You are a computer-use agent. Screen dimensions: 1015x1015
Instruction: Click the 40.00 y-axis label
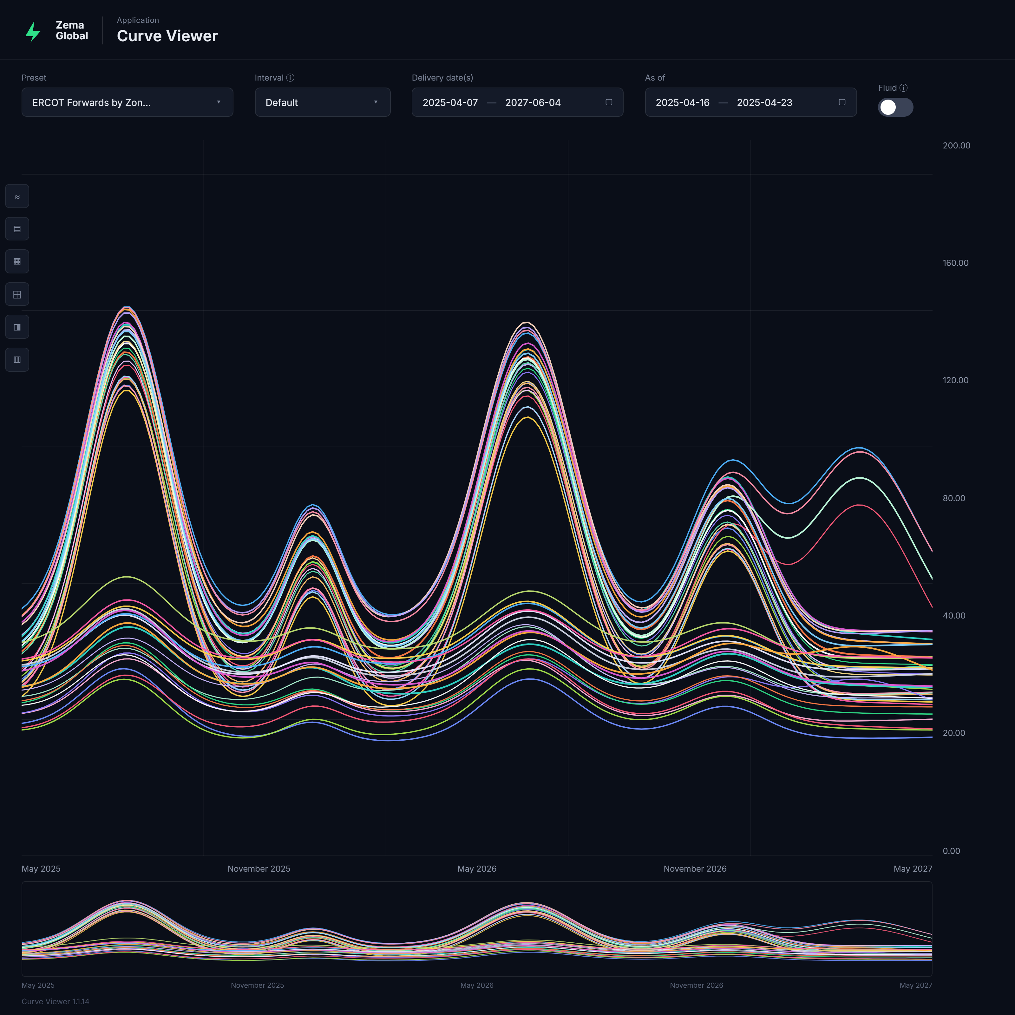[x=953, y=615]
